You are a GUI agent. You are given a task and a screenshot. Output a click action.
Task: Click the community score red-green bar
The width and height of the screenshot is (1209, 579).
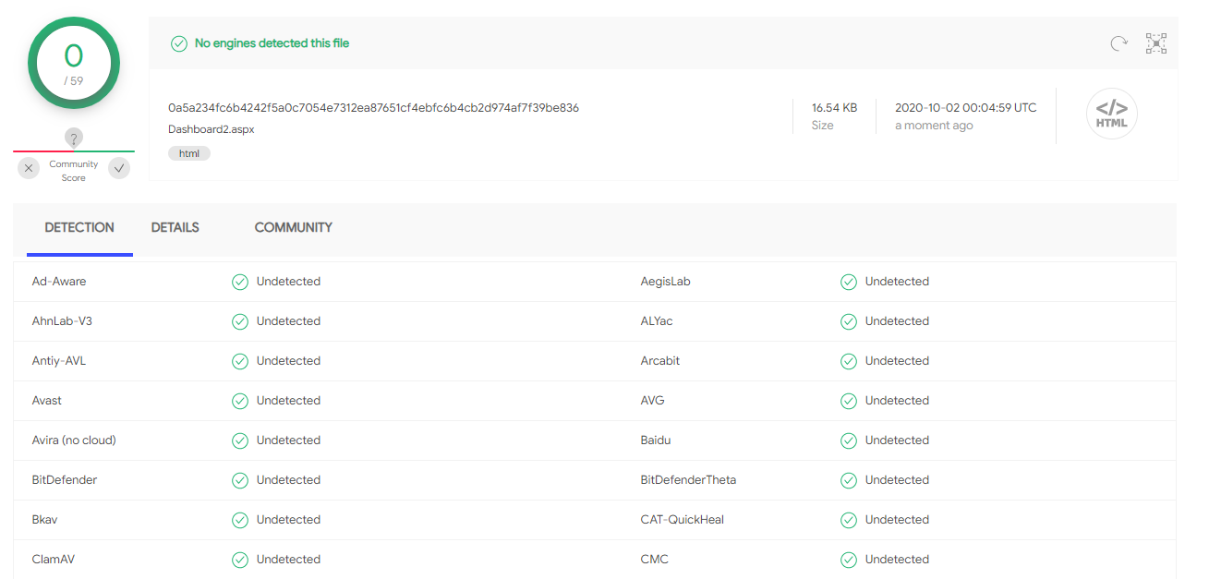point(74,151)
